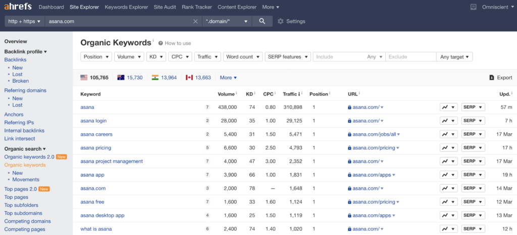517x235 pixels.
Task: Open the More menu in top navigation
Action: 271,7
